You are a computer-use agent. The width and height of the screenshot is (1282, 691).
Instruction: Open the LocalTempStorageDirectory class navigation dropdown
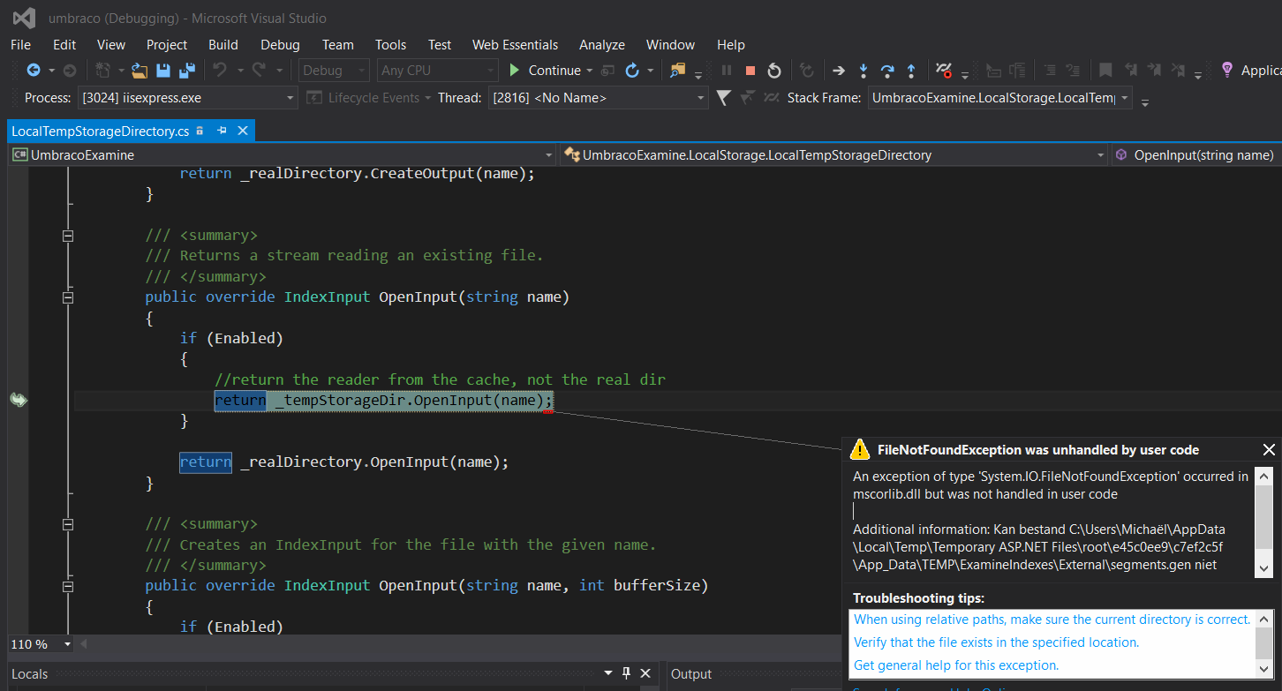click(1100, 155)
